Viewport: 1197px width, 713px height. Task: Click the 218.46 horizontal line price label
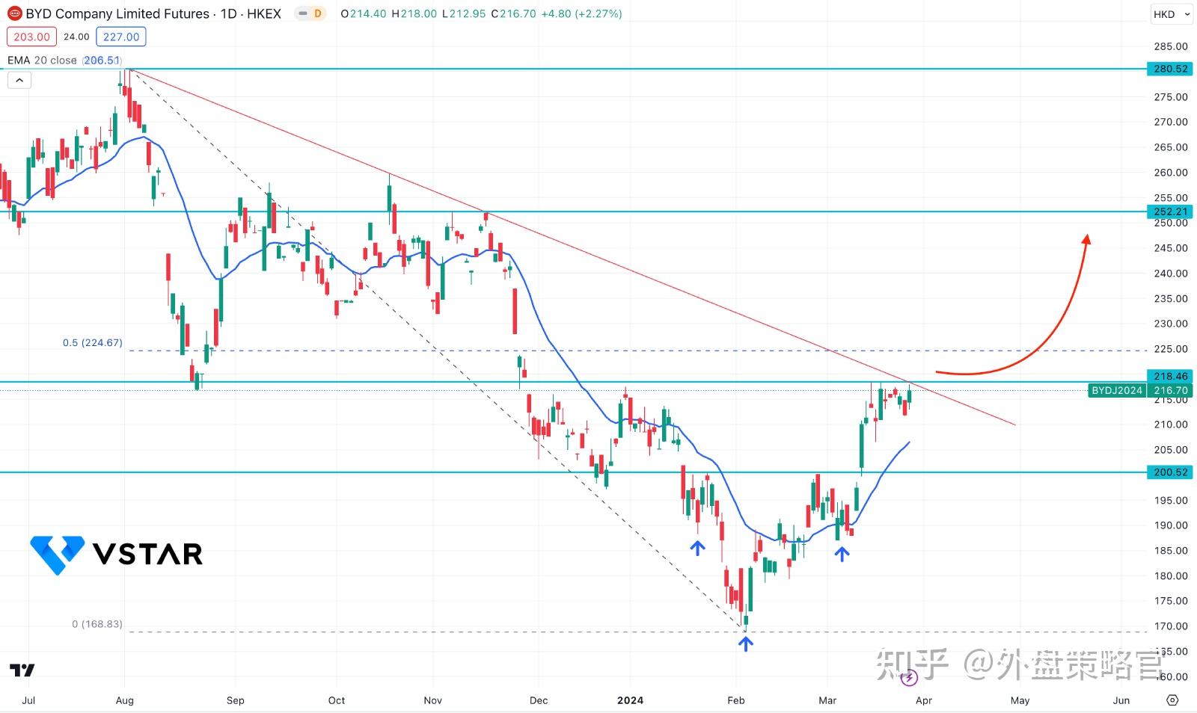click(x=1171, y=377)
